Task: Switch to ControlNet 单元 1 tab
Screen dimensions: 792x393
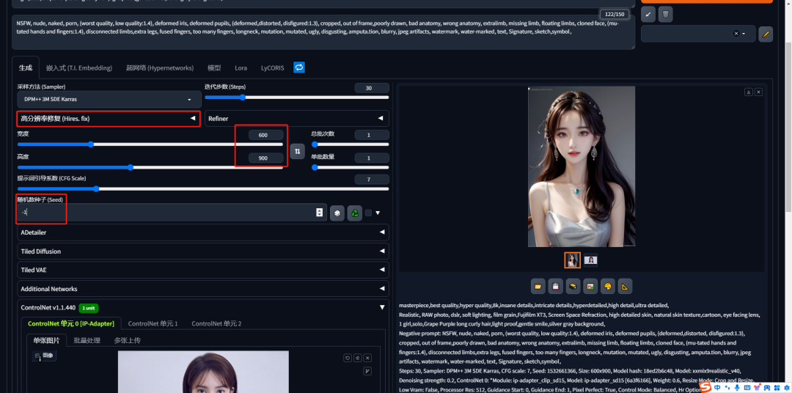Action: (153, 323)
